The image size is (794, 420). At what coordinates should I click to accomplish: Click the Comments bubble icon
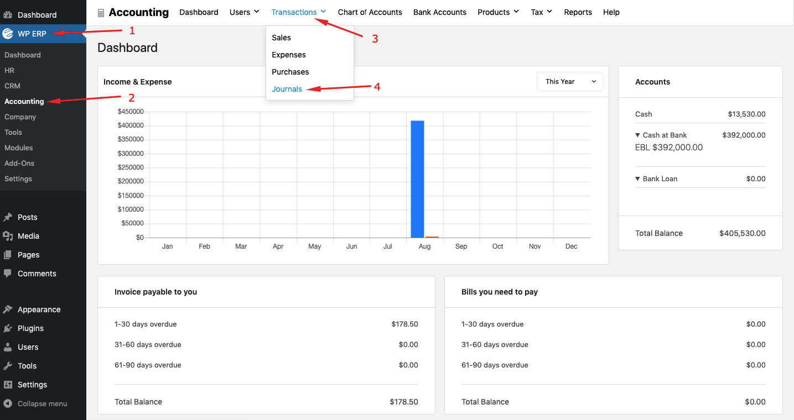(x=8, y=274)
